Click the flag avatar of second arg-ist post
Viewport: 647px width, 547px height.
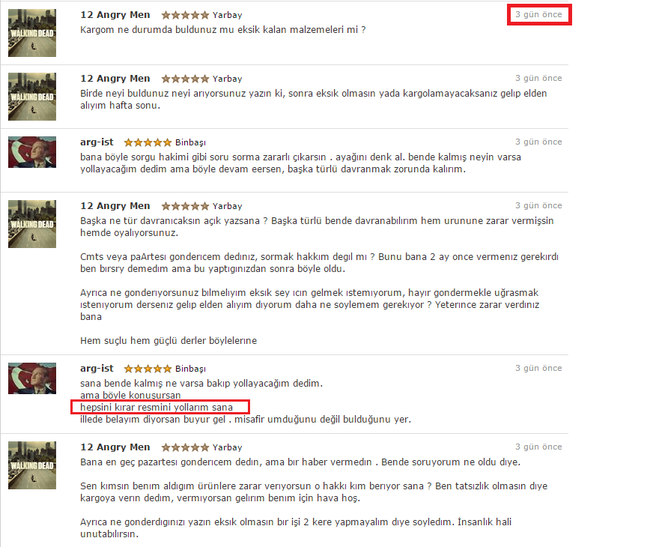click(x=32, y=378)
